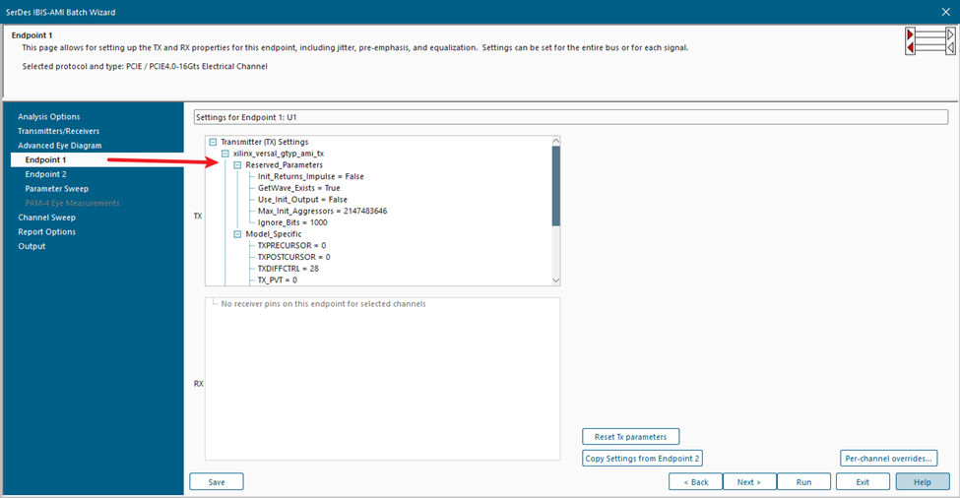
Task: Open the Analysis Options page
Action: tap(48, 117)
